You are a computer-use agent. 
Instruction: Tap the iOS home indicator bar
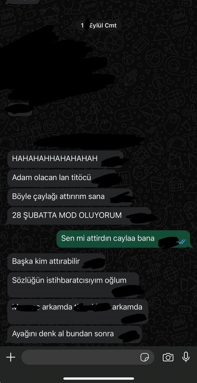pyautogui.click(x=98, y=379)
